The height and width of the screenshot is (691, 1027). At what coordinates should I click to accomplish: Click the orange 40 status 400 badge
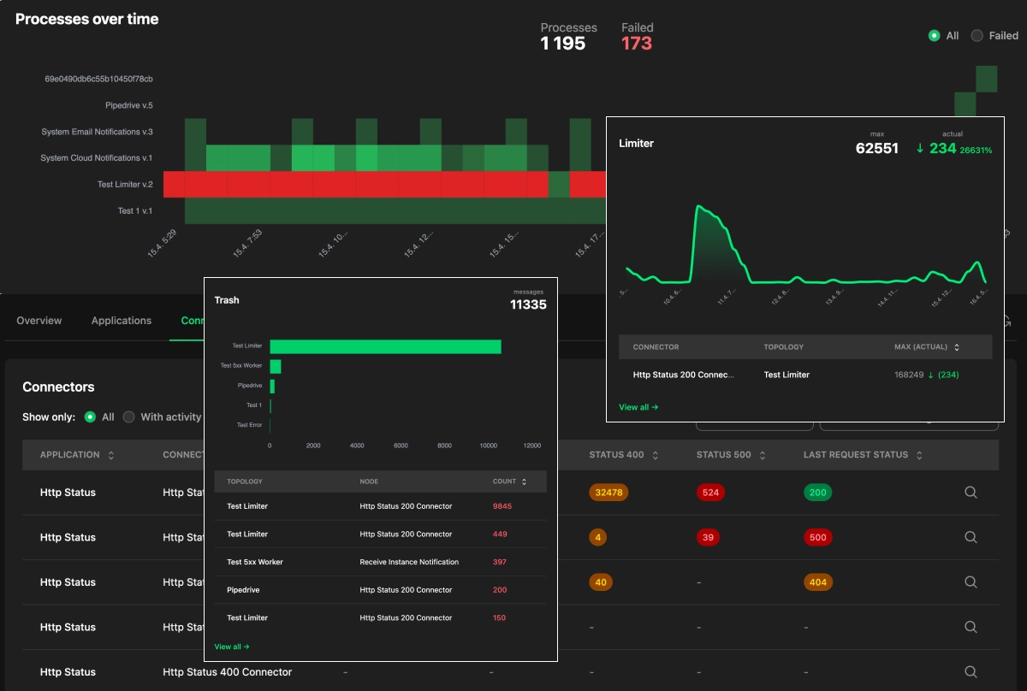click(x=601, y=582)
